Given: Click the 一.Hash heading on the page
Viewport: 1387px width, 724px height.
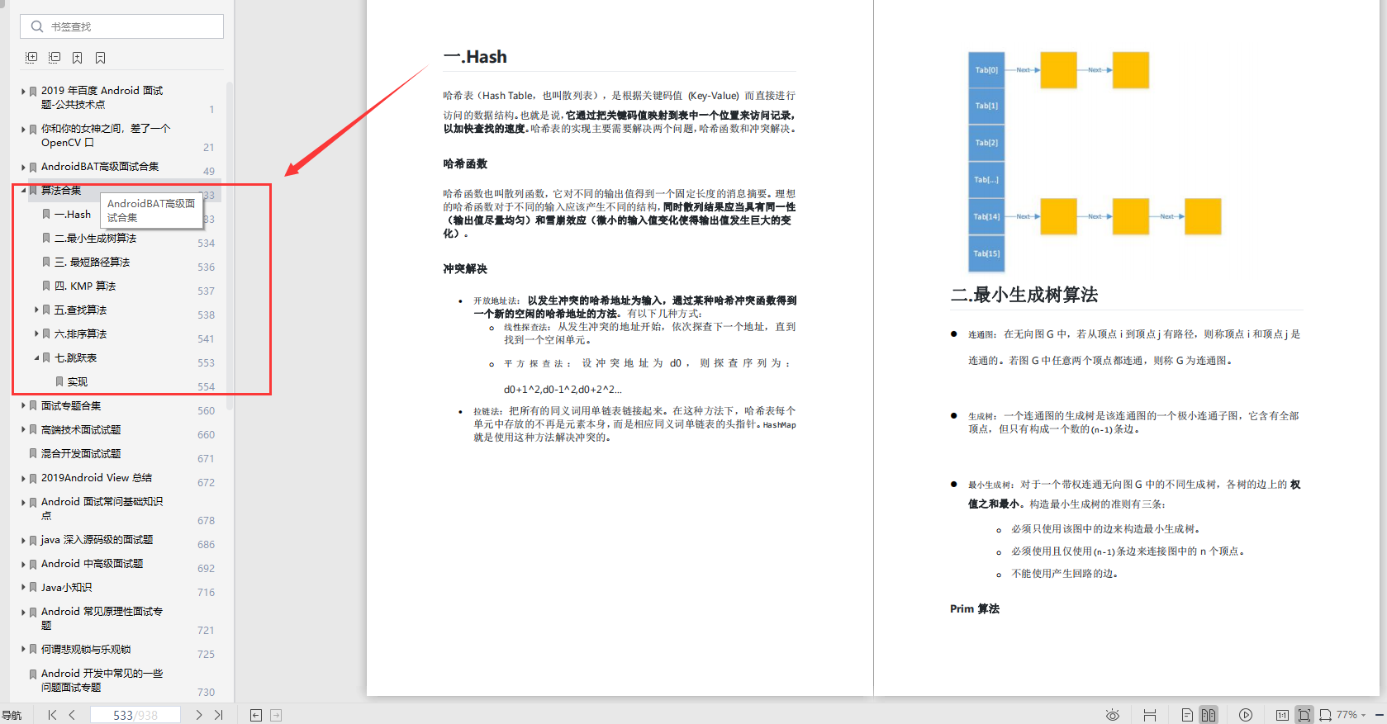Looking at the screenshot, I should click(475, 57).
